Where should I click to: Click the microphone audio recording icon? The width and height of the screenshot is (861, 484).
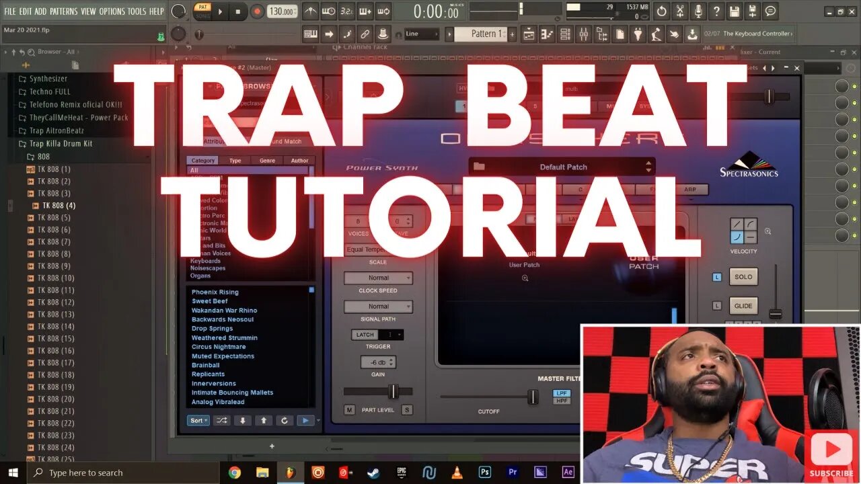698,11
